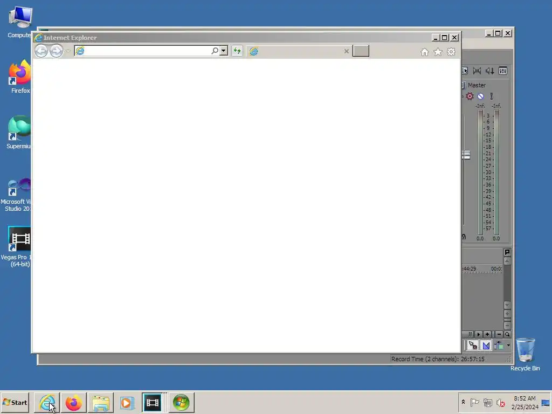Image resolution: width=552 pixels, height=414 pixels.
Task: Click the Master bus volume fader
Action: tap(466, 155)
